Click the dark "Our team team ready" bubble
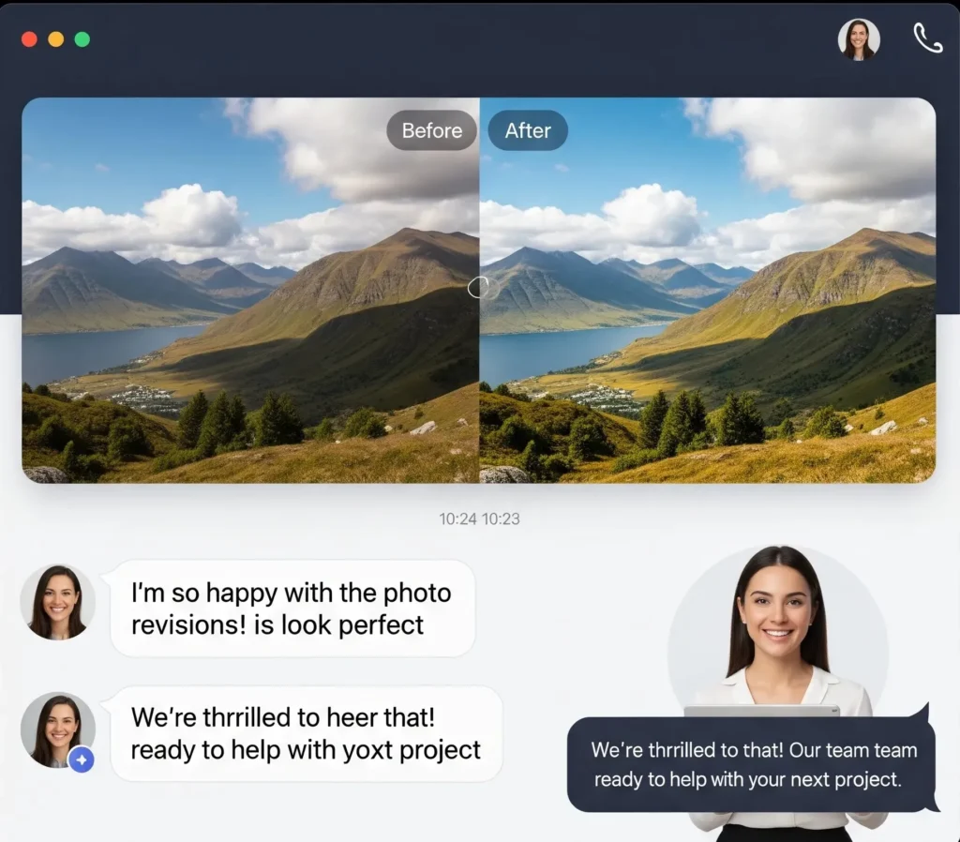The image size is (960, 842). [x=754, y=764]
